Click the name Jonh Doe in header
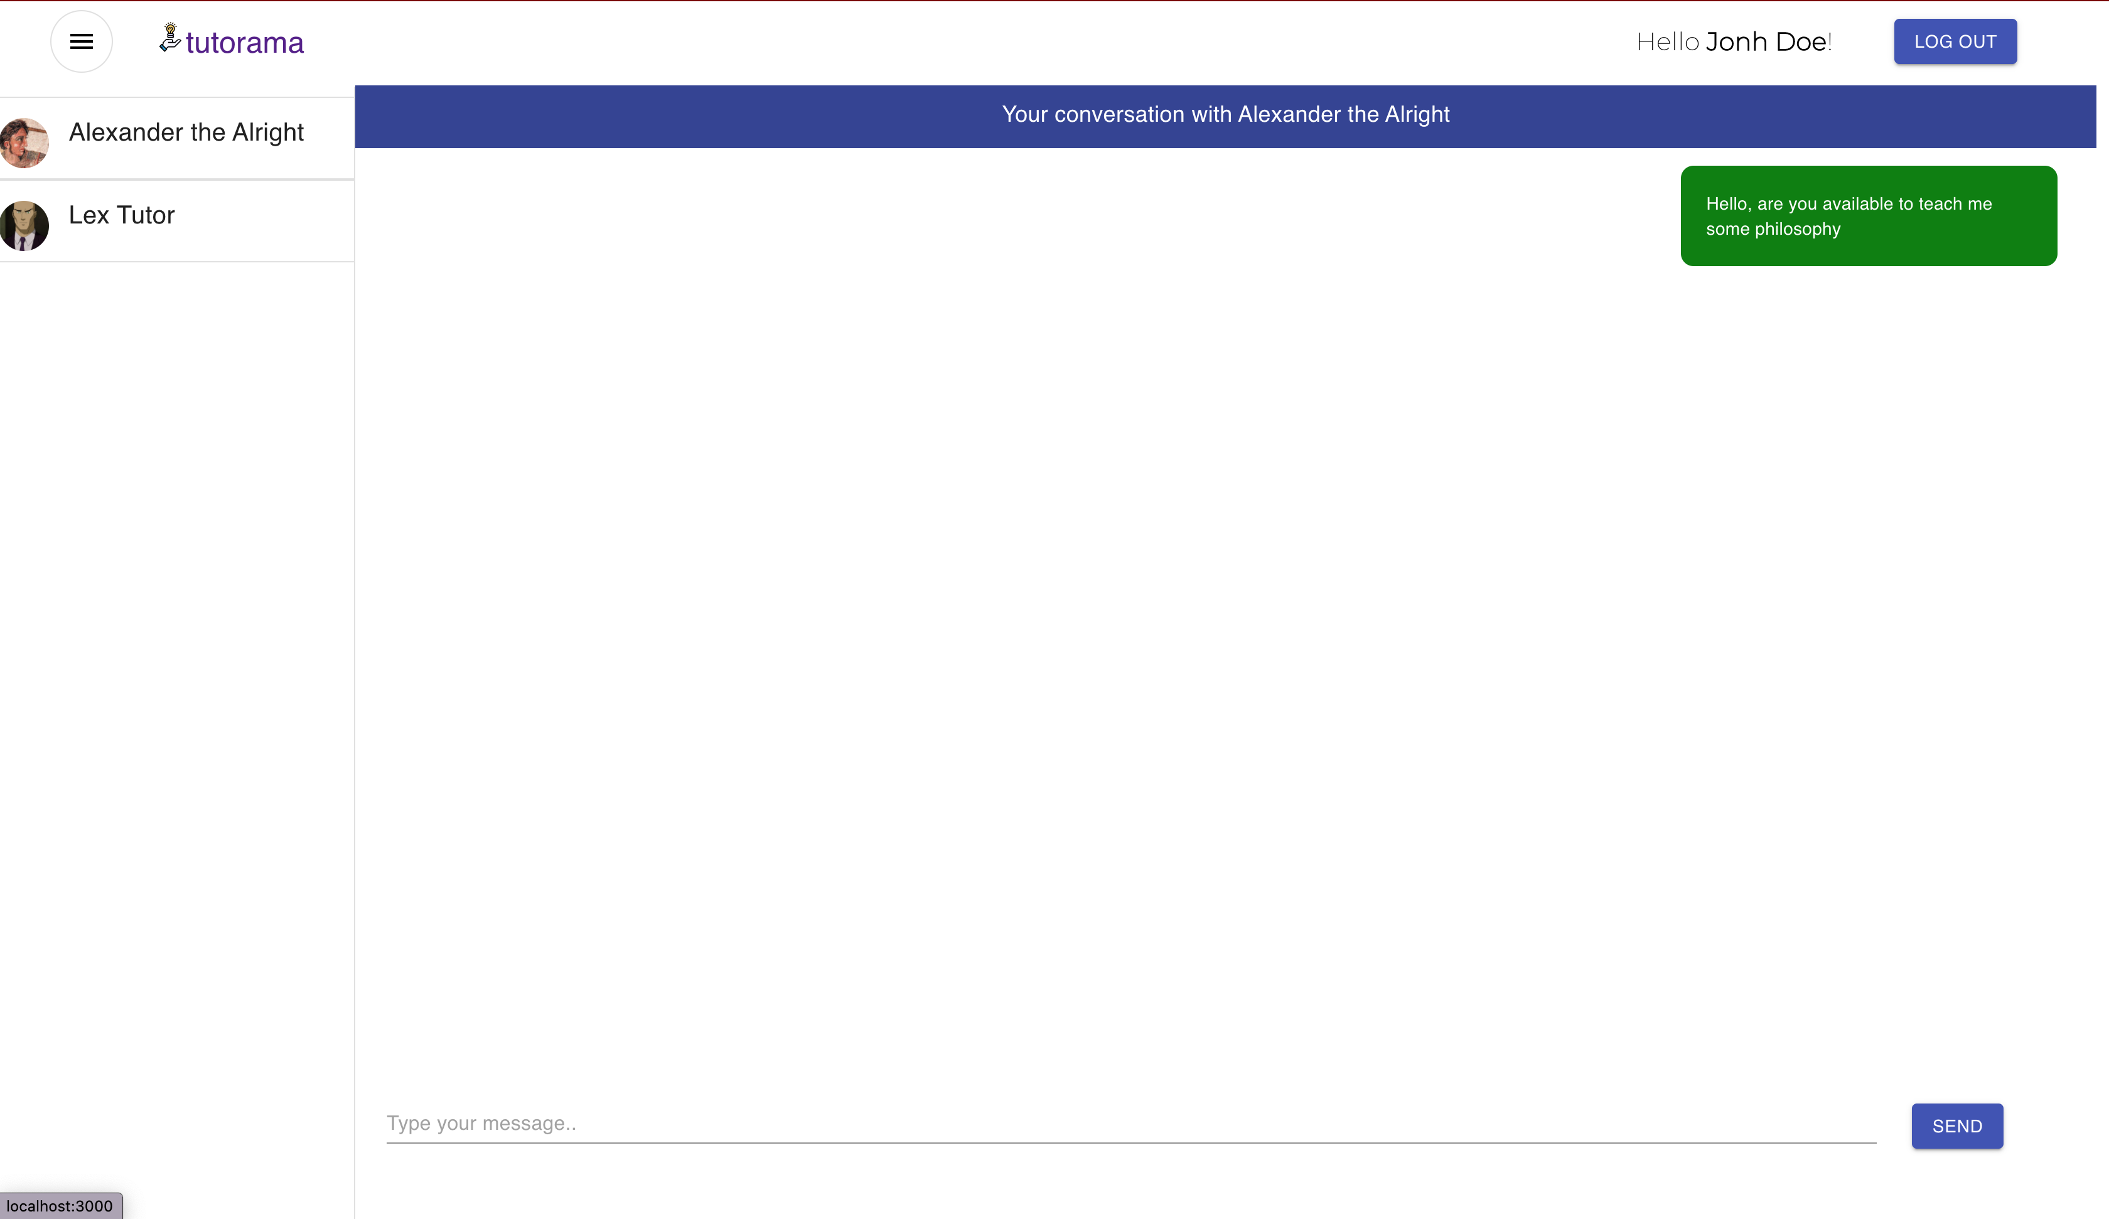The height and width of the screenshot is (1219, 2109). coord(1768,42)
